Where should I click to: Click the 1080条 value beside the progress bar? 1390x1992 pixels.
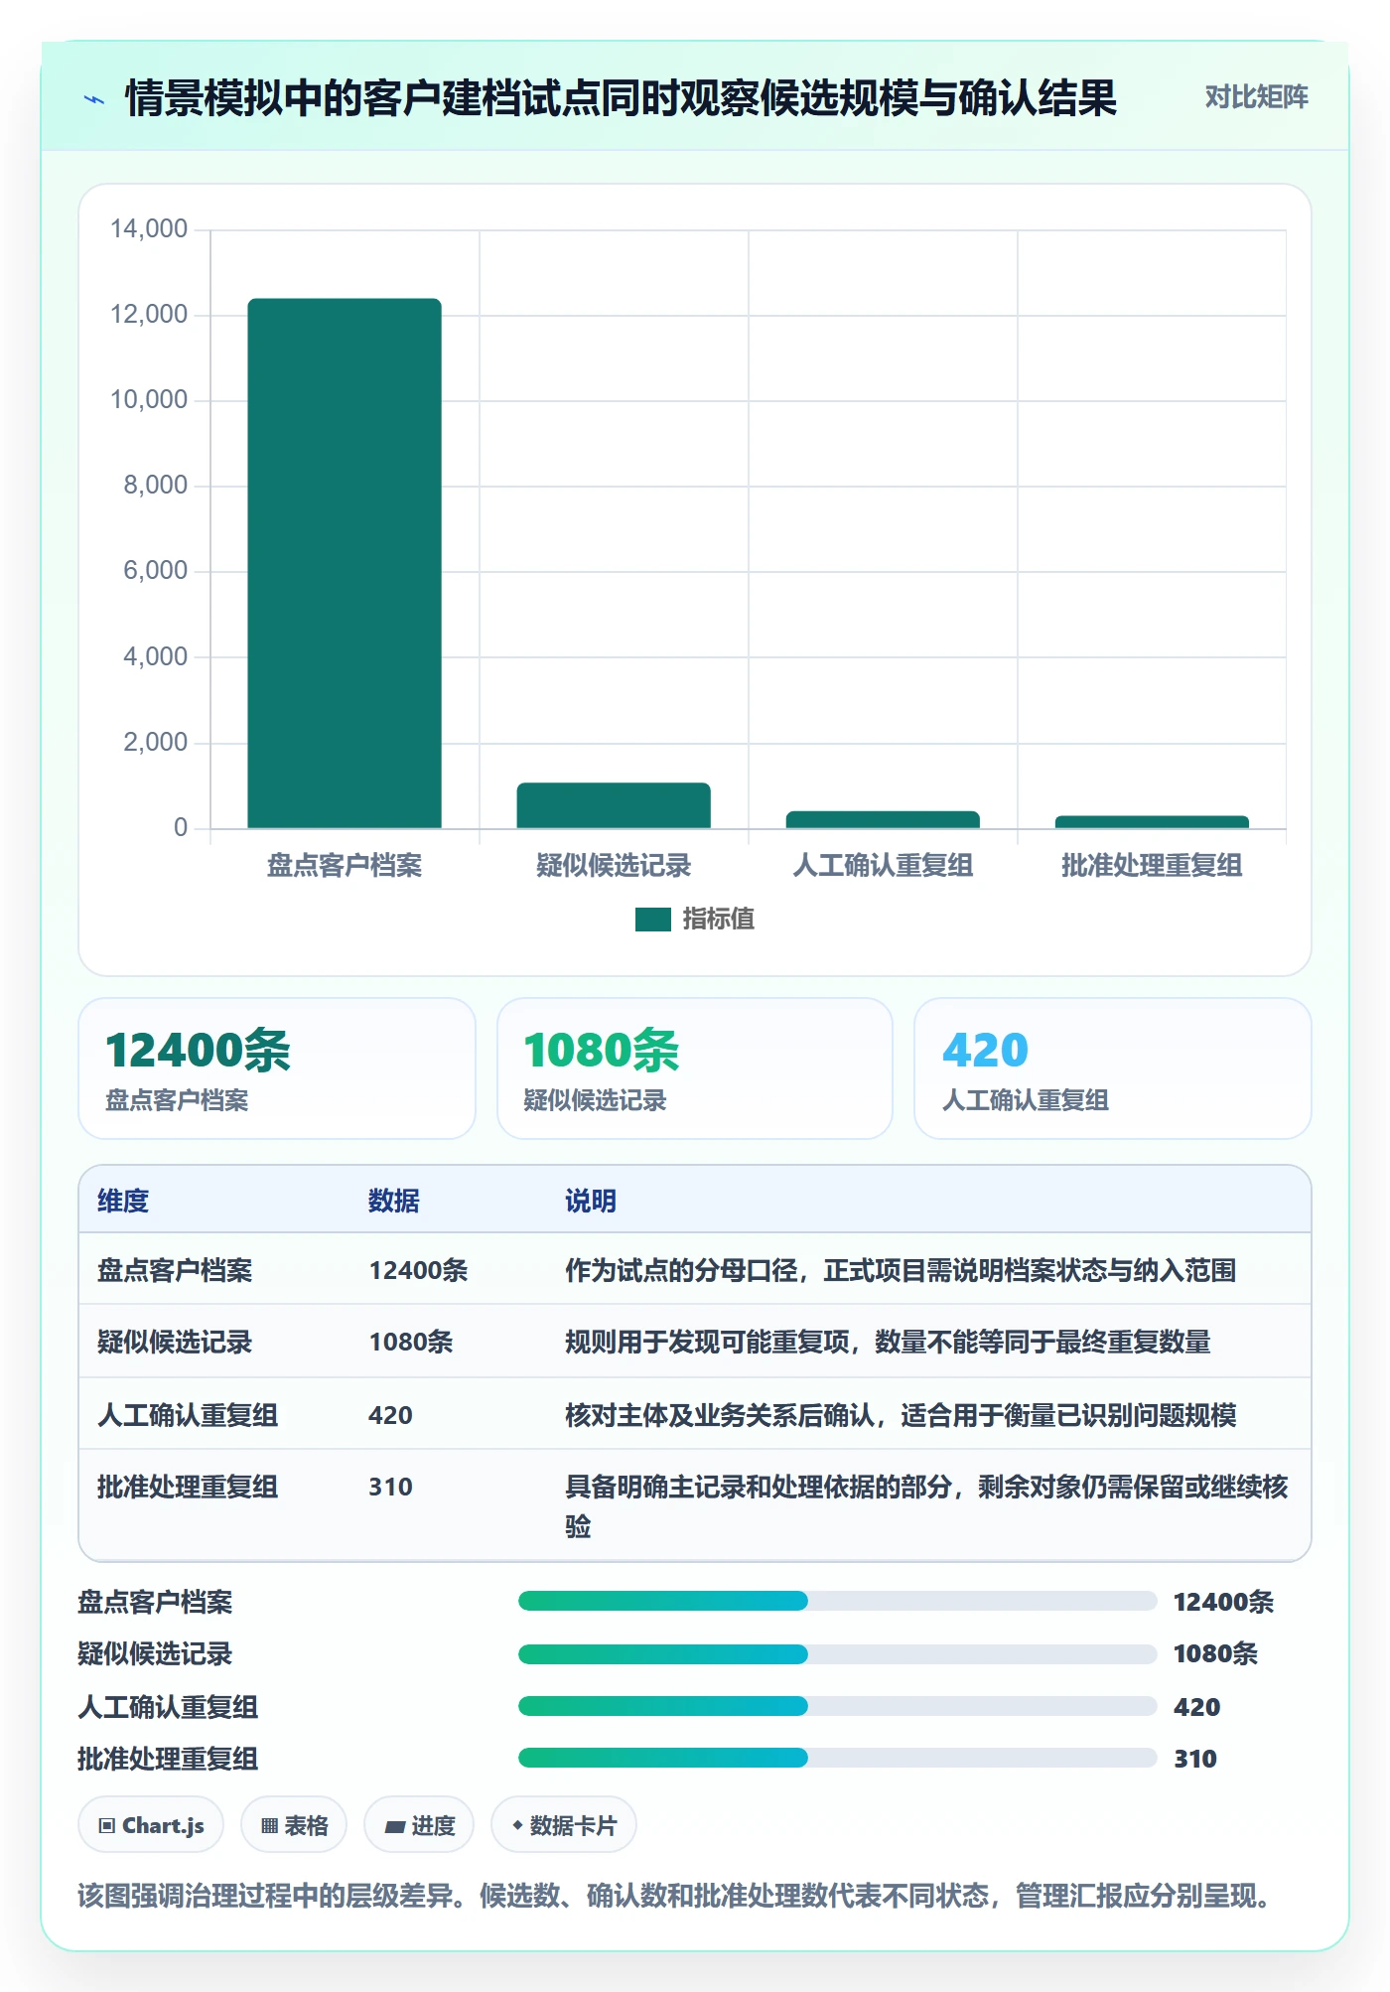[1215, 1654]
